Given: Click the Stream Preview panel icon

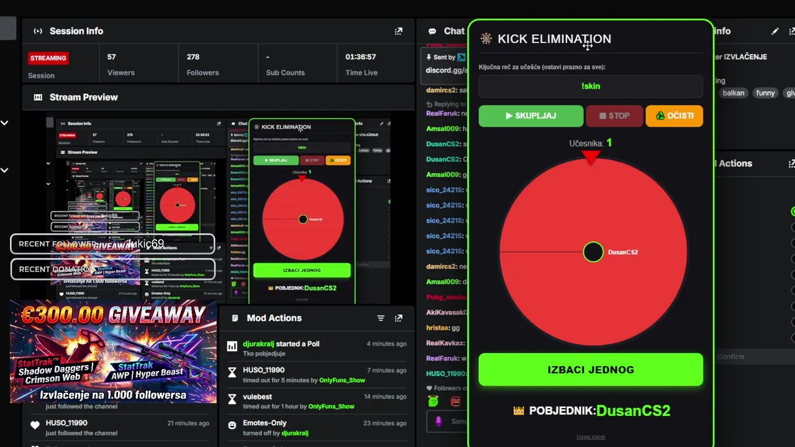Looking at the screenshot, I should click(38, 97).
